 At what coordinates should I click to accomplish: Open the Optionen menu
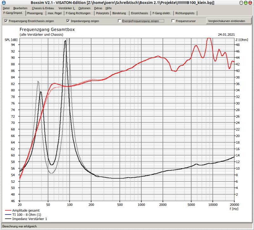click(x=84, y=8)
